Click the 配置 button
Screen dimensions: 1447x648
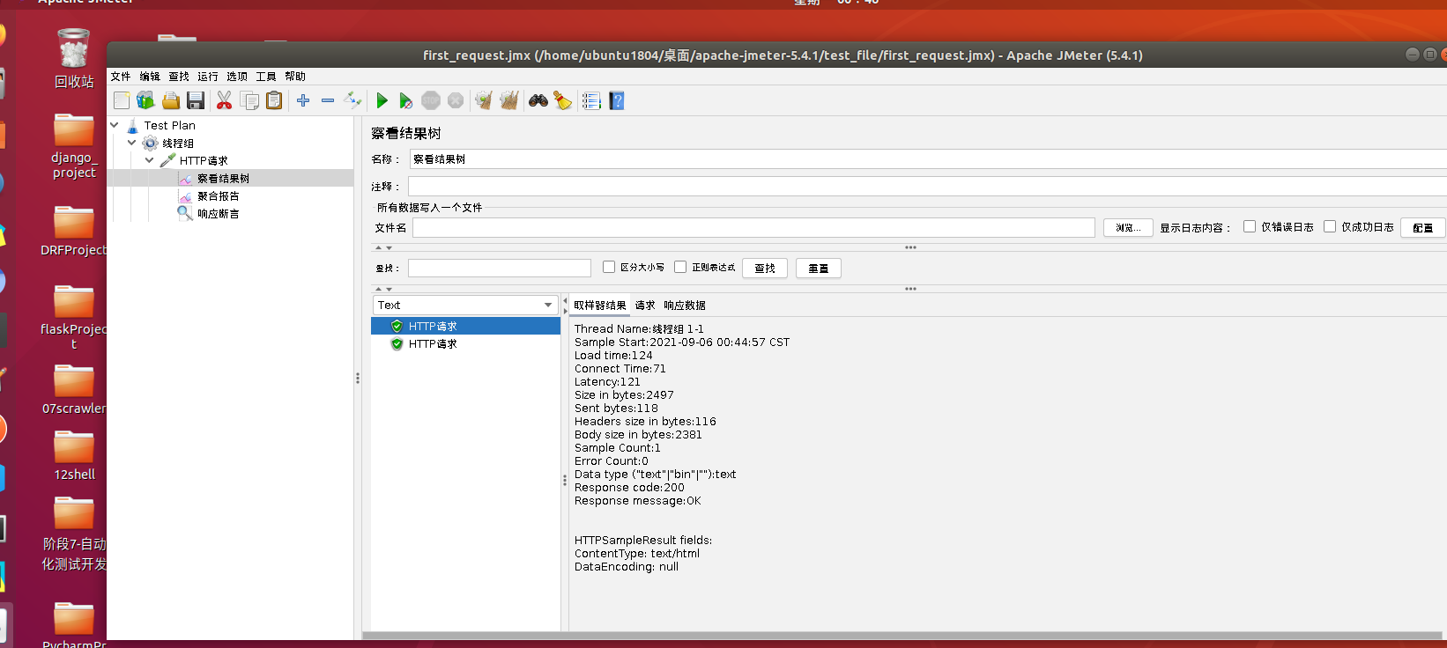point(1423,227)
